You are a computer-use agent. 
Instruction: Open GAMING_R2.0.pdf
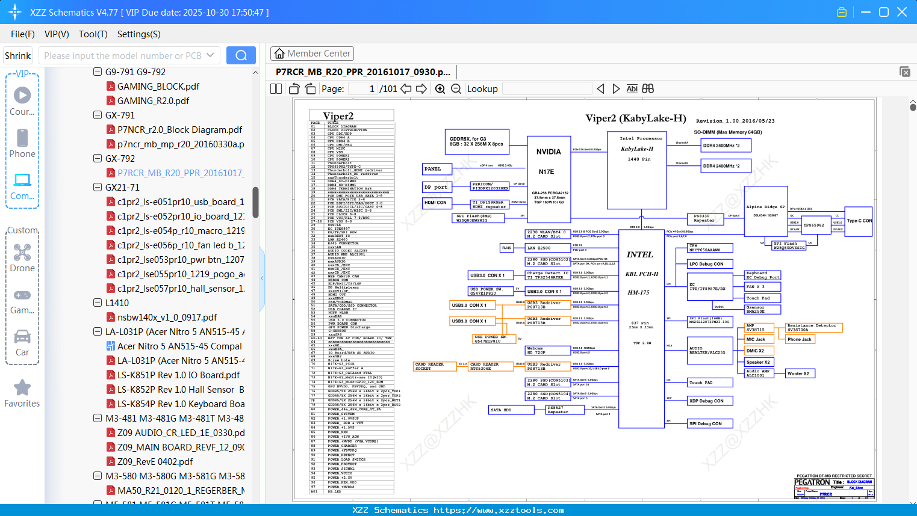coord(153,100)
